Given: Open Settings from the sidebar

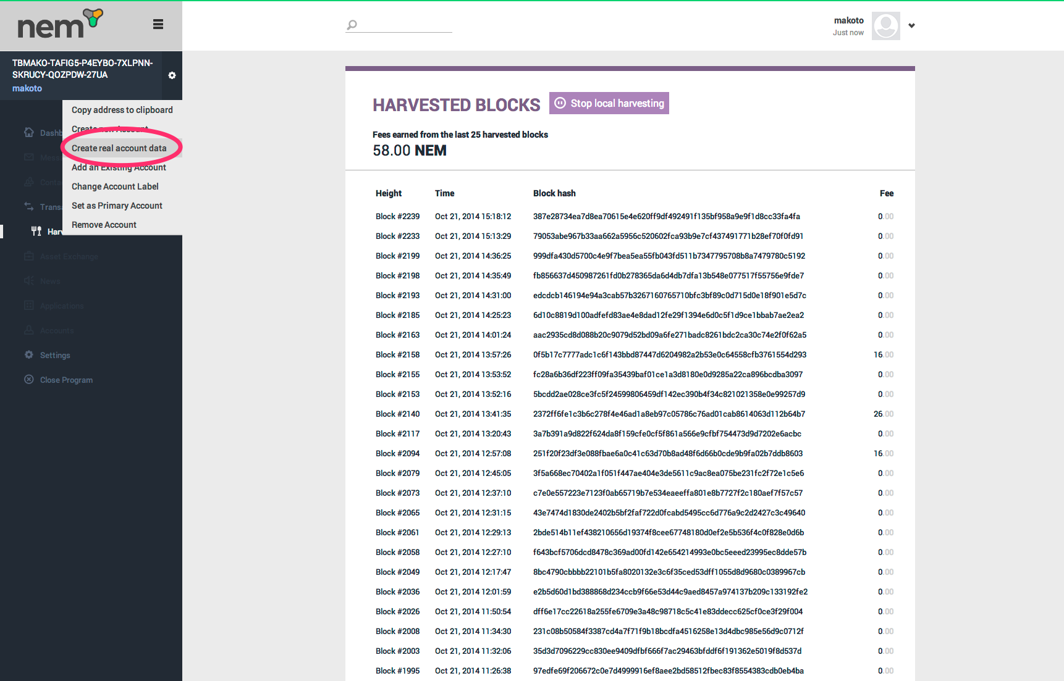Looking at the screenshot, I should (x=55, y=355).
